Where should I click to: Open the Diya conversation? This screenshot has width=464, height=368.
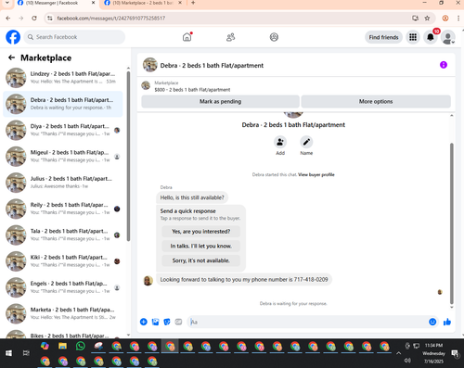click(x=63, y=131)
